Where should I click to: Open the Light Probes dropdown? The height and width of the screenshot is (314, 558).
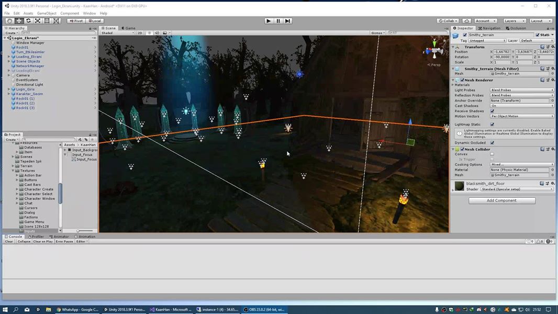coord(522,90)
